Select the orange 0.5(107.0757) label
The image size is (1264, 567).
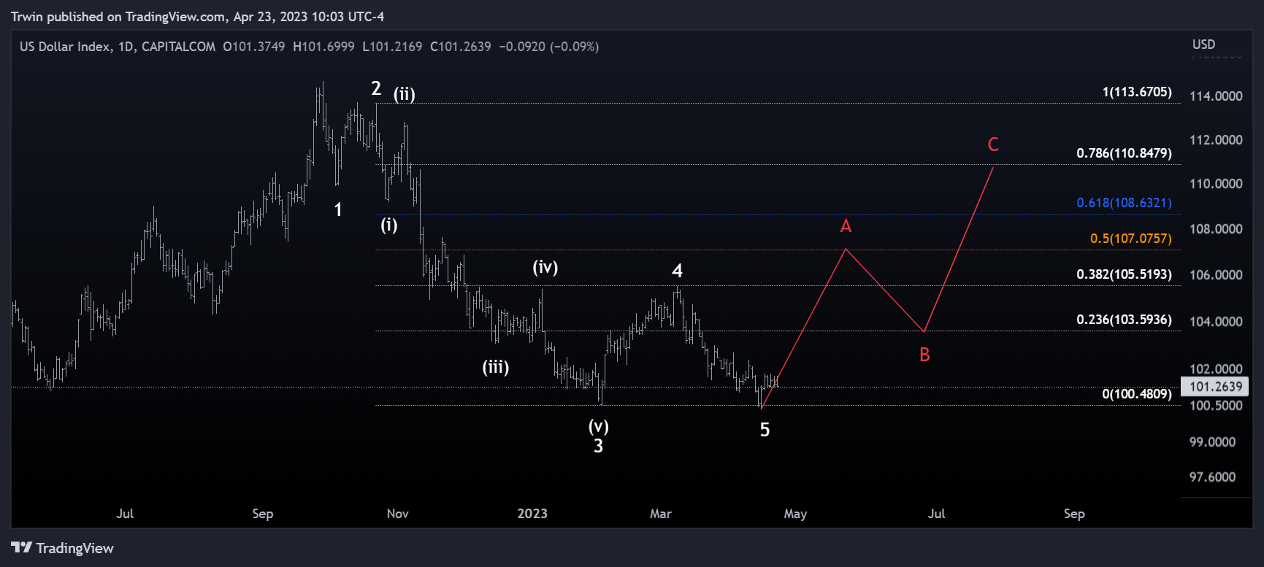click(1130, 239)
